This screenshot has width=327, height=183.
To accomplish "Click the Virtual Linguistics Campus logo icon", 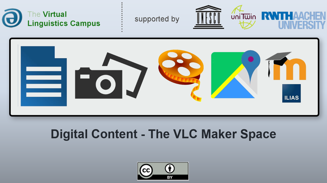I will coord(12,18).
